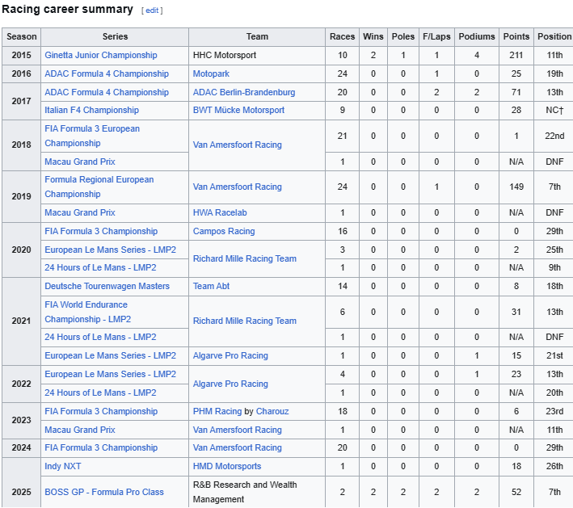The image size is (573, 508).
Task: Open the Motopark team link
Action: pyautogui.click(x=211, y=73)
